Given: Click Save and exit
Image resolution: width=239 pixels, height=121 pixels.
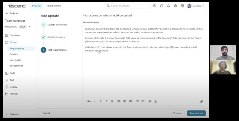Looking at the screenshot, I should (196, 113).
